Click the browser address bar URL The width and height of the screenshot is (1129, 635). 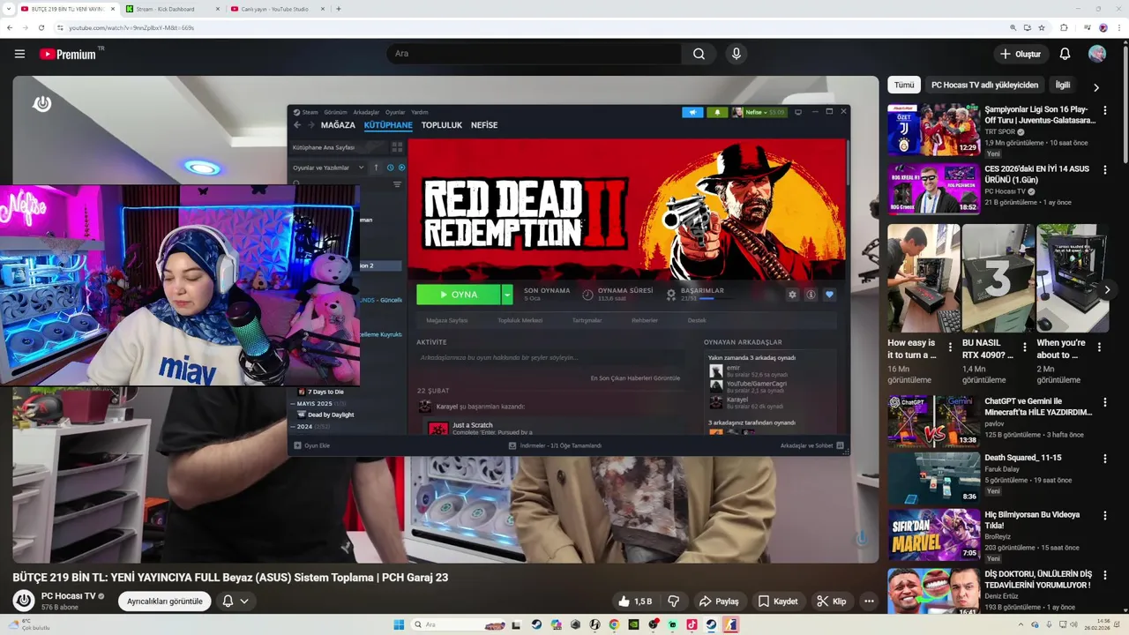[x=132, y=27]
